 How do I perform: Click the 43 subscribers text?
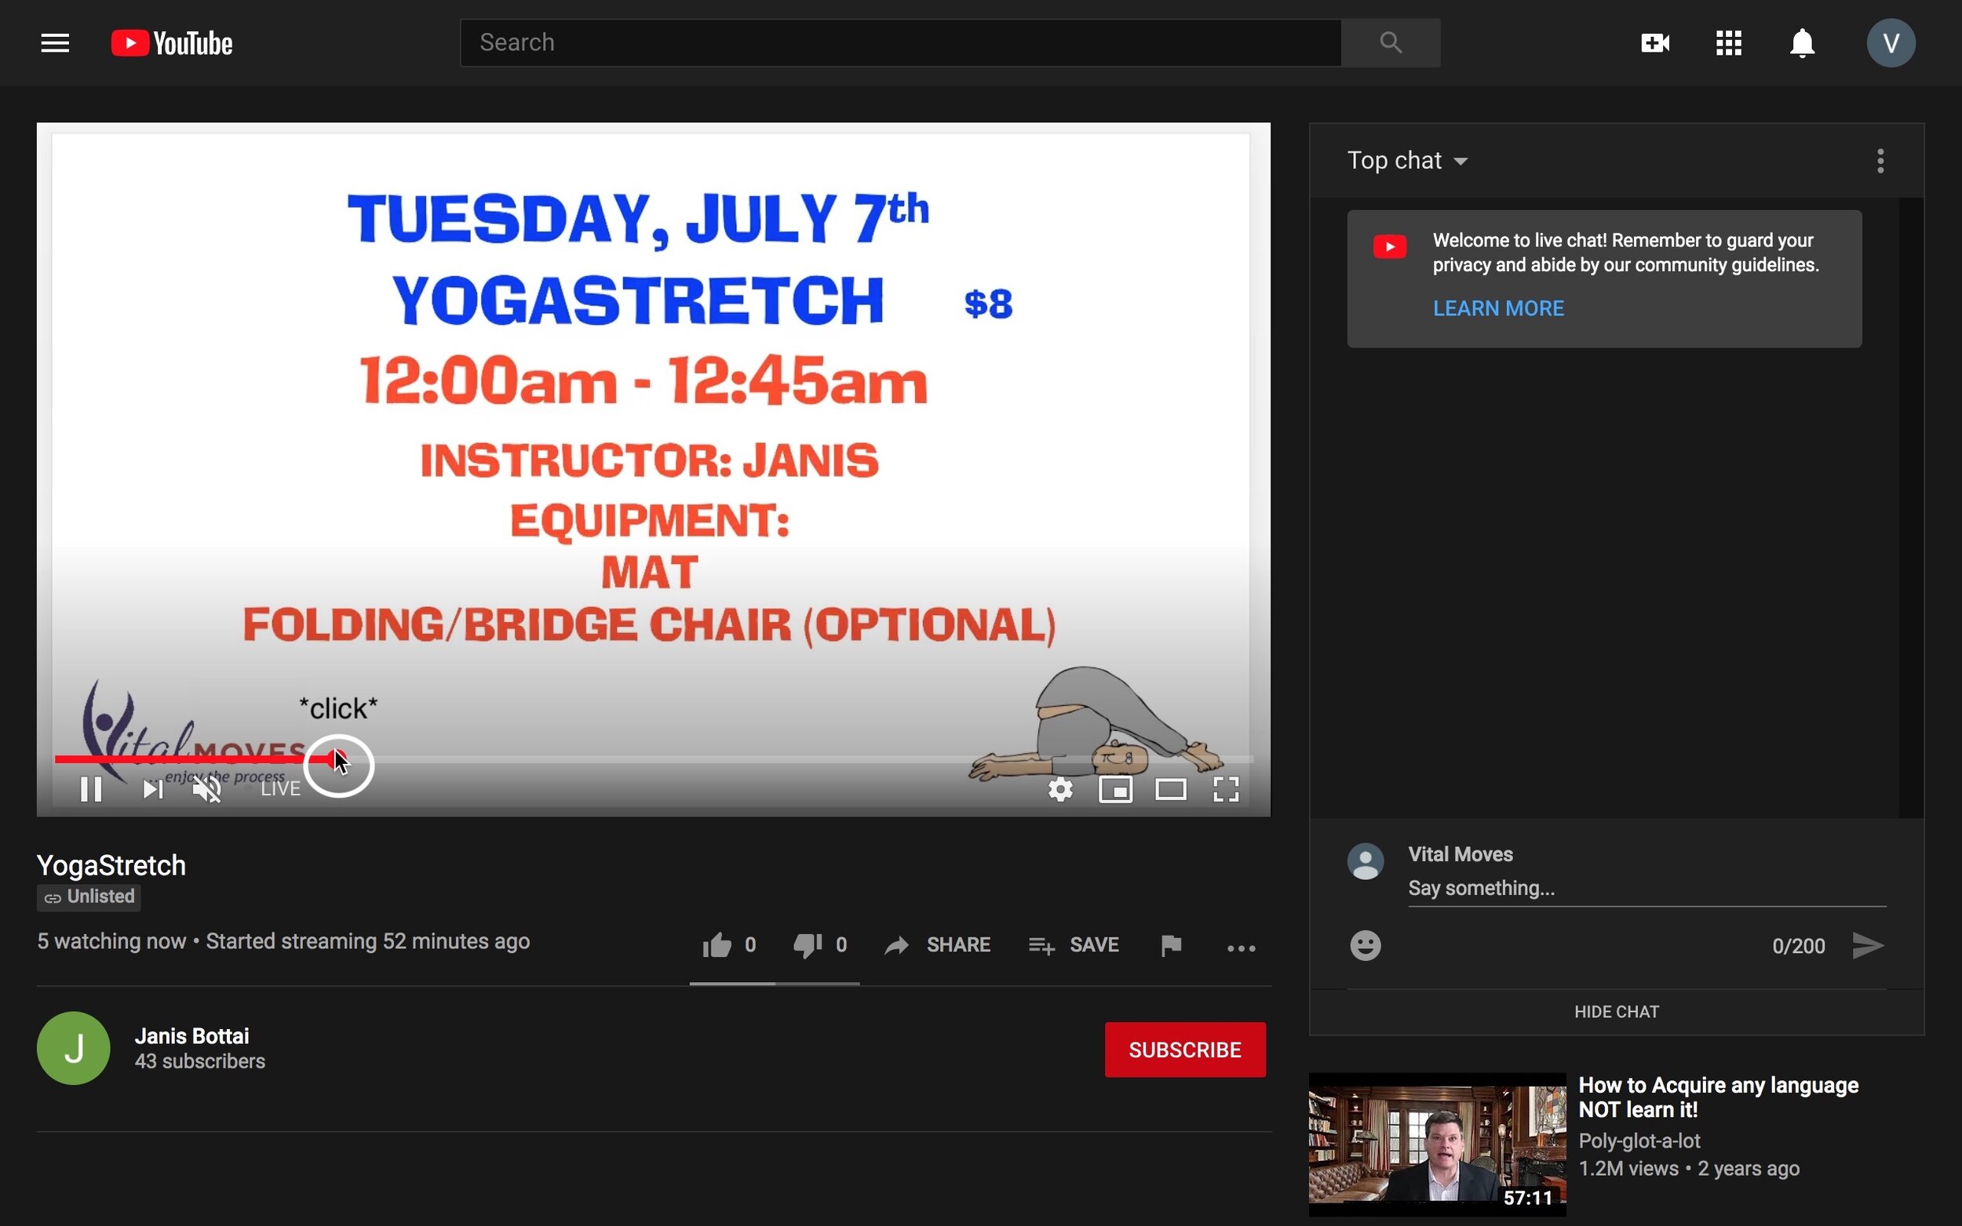coord(199,1061)
